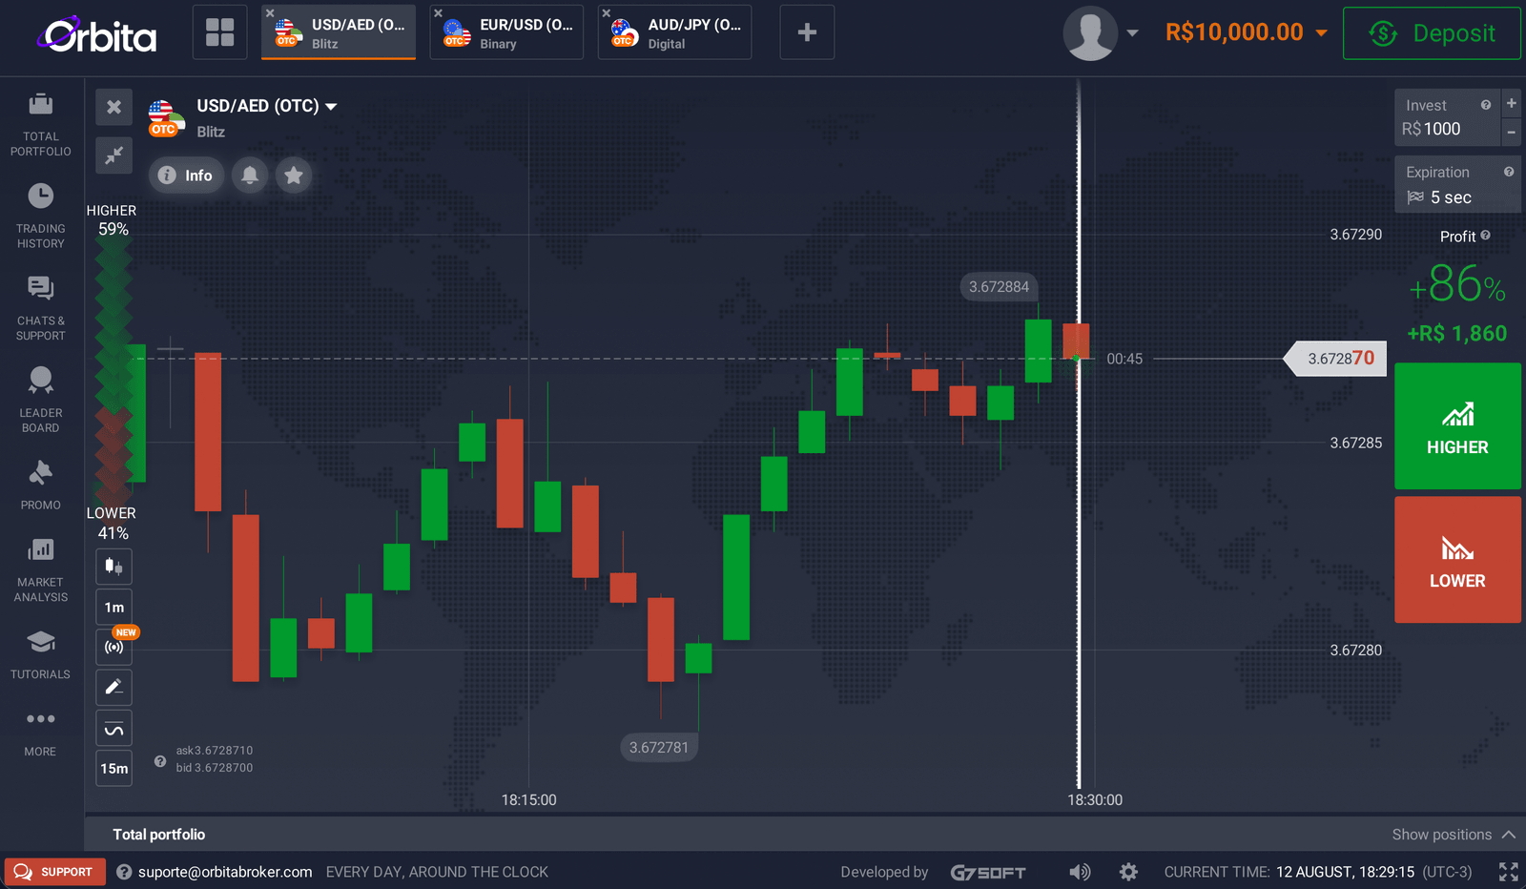Open the Promo section
Viewport: 1526px width, 889px height.
(x=41, y=485)
